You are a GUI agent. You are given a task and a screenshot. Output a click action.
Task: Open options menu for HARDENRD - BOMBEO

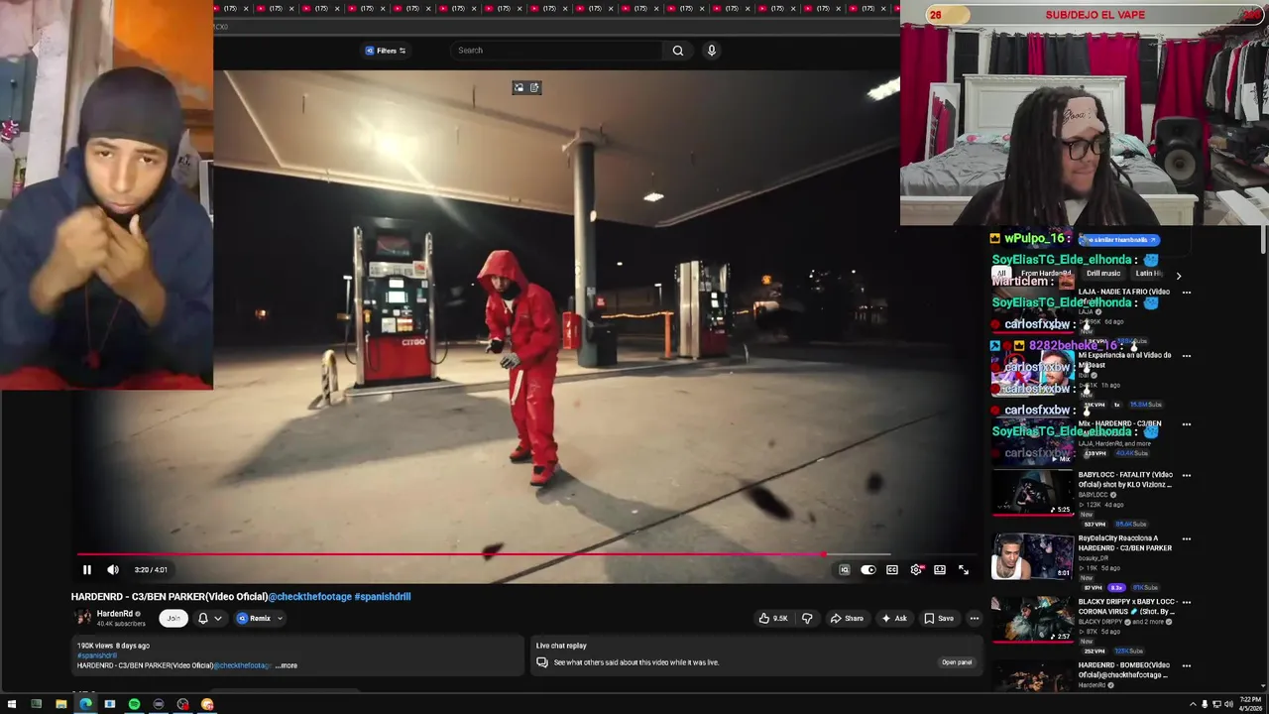(1187, 666)
